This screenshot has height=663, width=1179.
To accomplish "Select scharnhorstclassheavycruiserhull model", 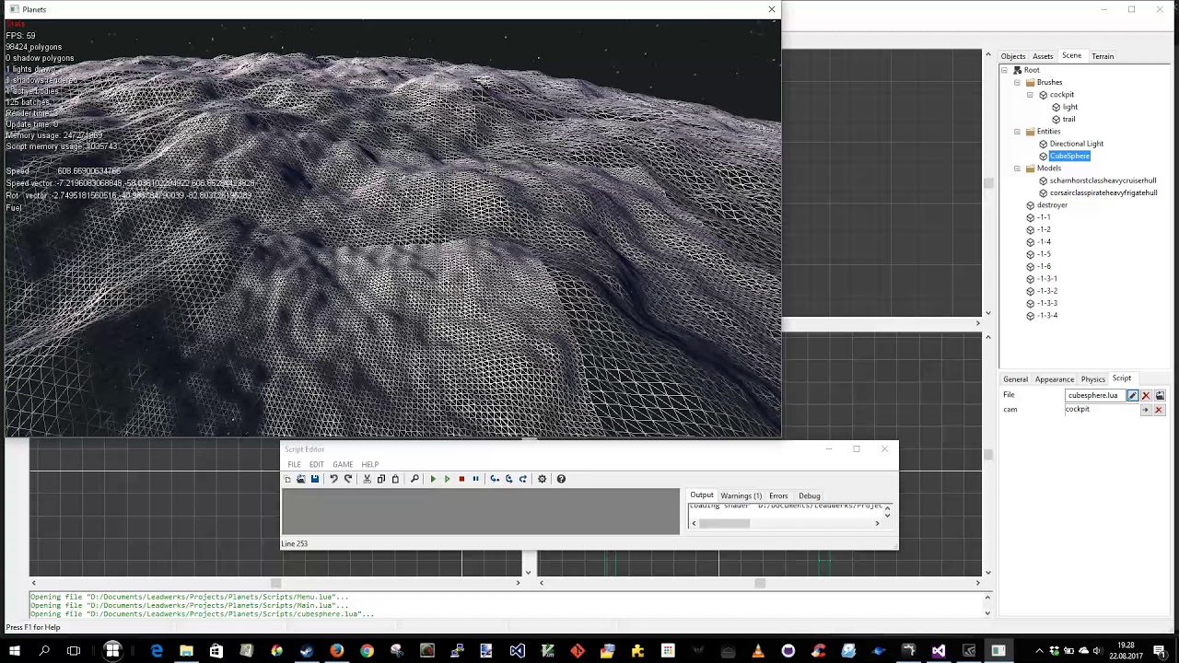I will click(x=1103, y=180).
